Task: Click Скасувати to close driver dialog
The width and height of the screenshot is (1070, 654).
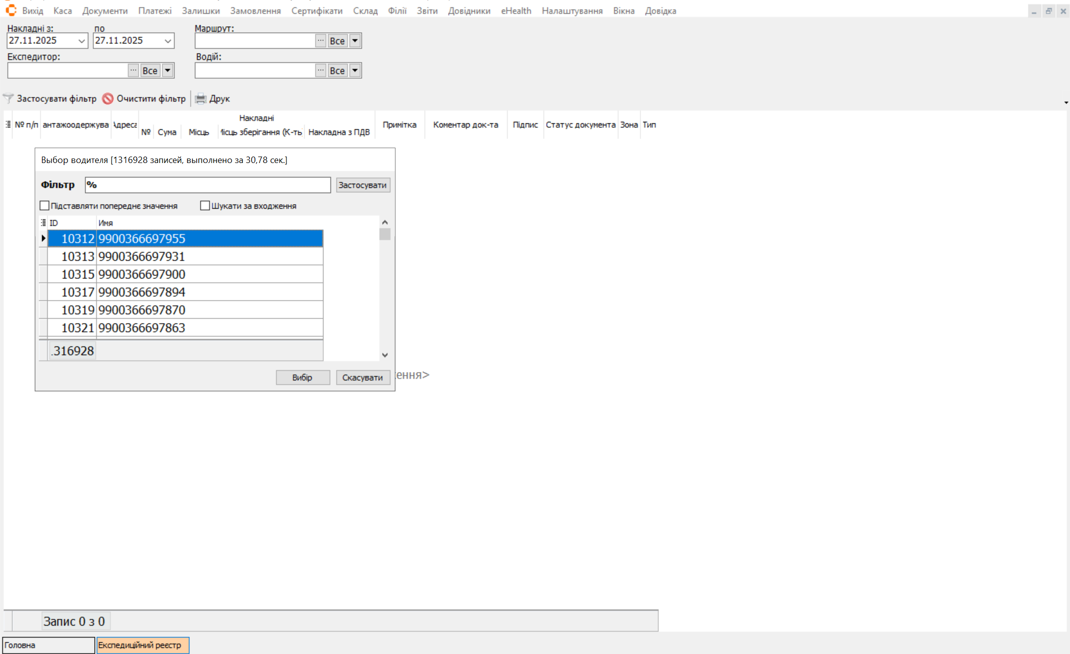Action: [362, 378]
